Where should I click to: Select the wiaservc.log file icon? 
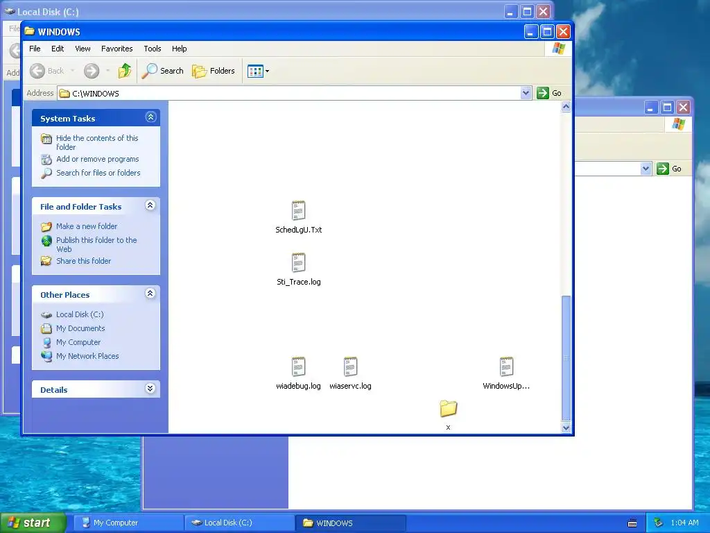pos(350,366)
